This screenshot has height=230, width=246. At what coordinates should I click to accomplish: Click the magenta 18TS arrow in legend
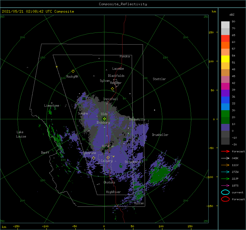225,186
